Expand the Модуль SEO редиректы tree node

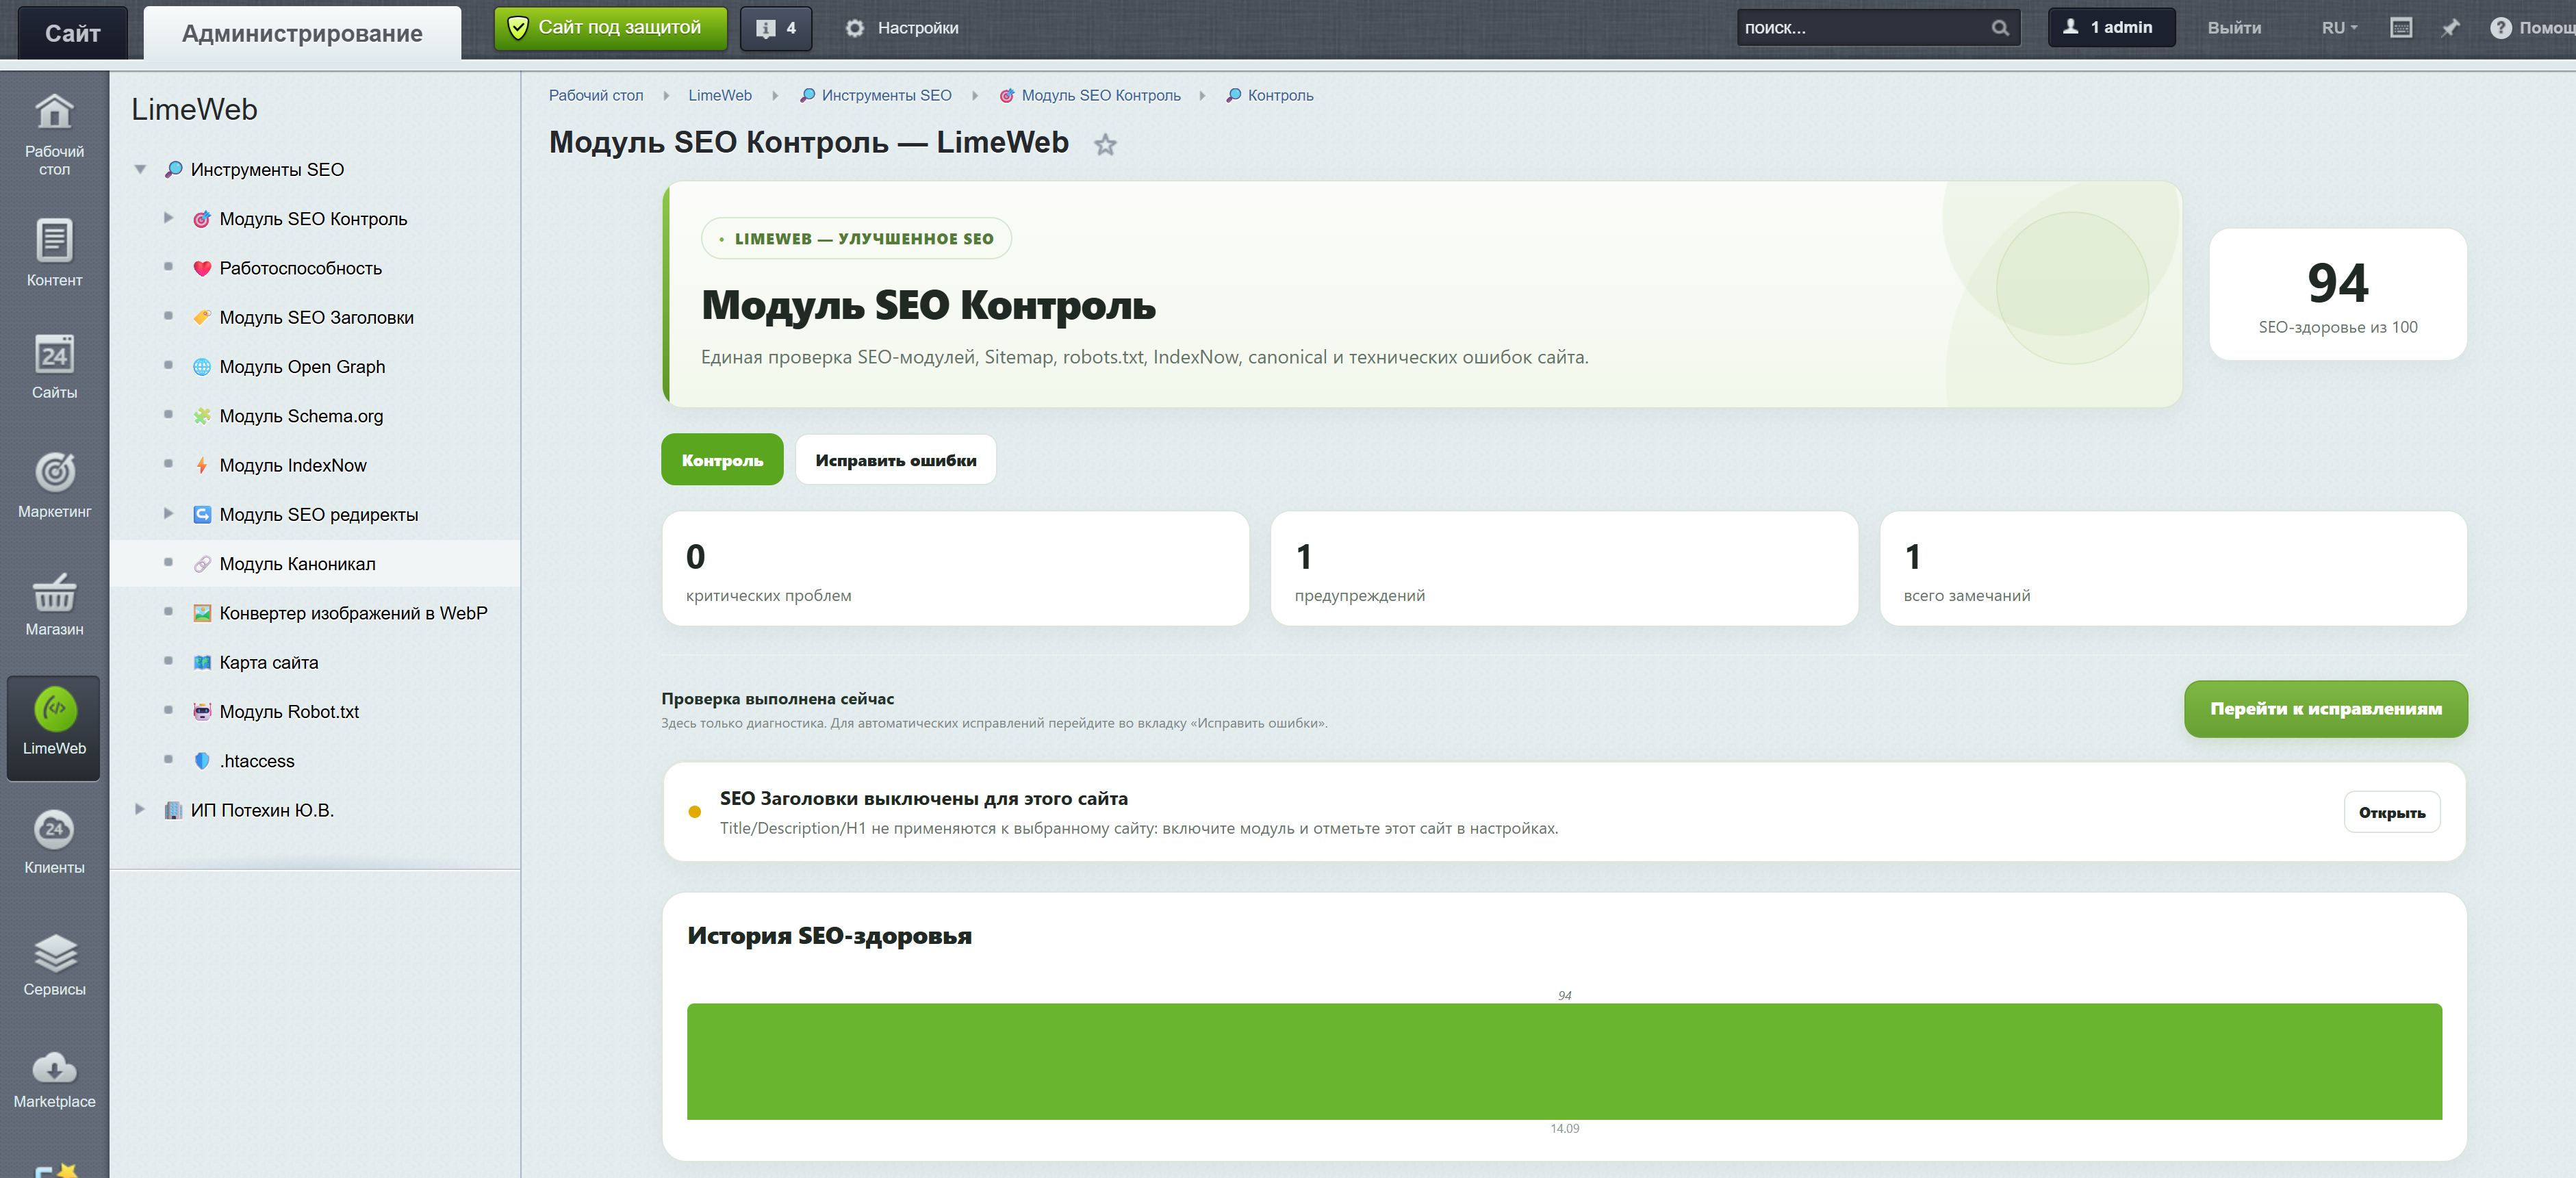168,514
